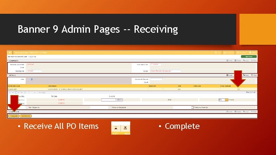
Task: Click Copy in the Completion section
Action: (246, 112)
